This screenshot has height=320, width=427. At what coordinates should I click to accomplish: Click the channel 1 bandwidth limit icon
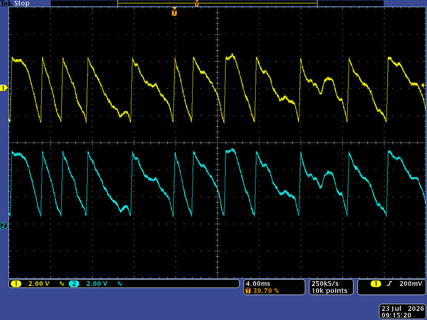pos(62,284)
